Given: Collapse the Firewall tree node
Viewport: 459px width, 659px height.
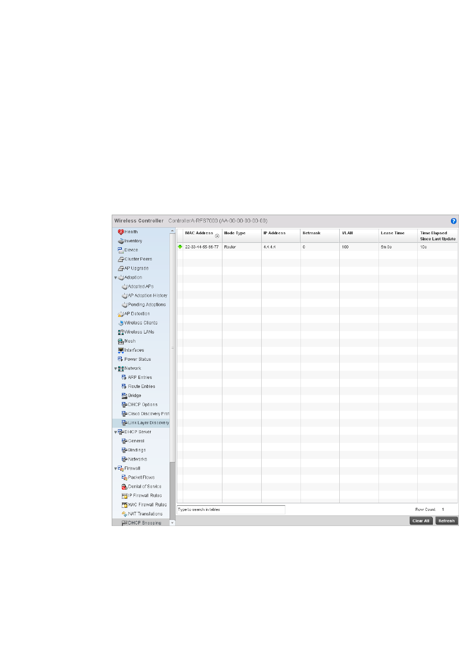Looking at the screenshot, I should coord(115,468).
